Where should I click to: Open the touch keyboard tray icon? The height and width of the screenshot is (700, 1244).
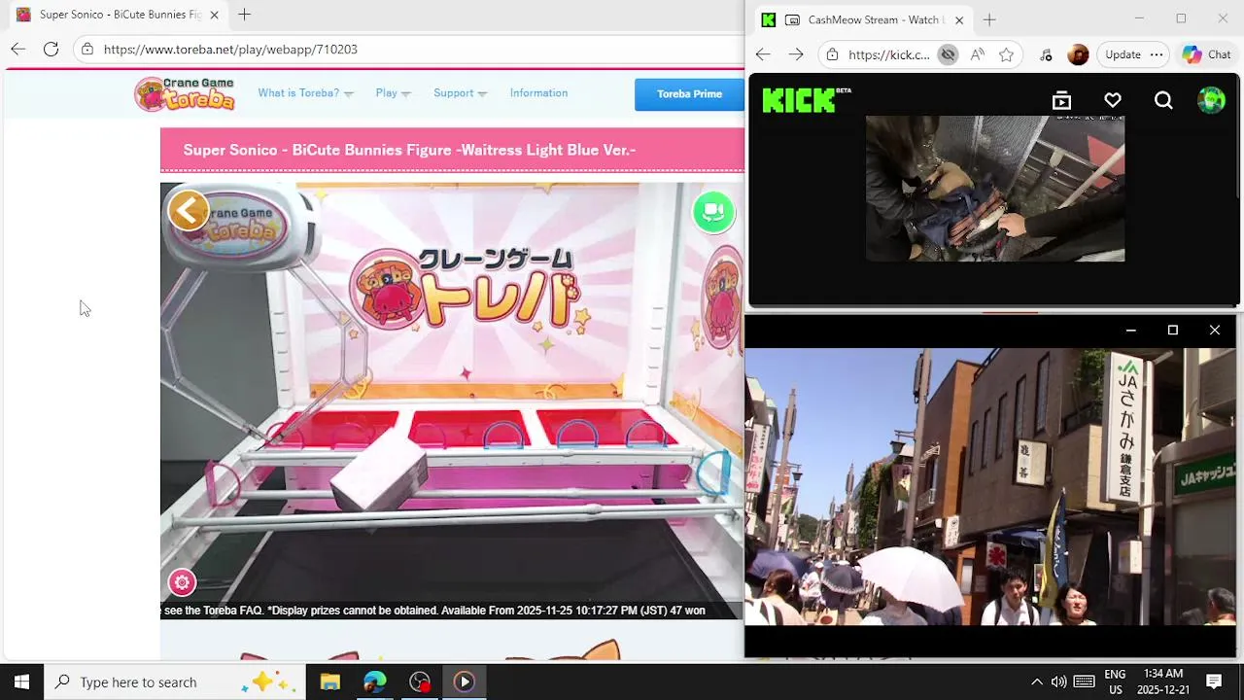click(x=1085, y=682)
